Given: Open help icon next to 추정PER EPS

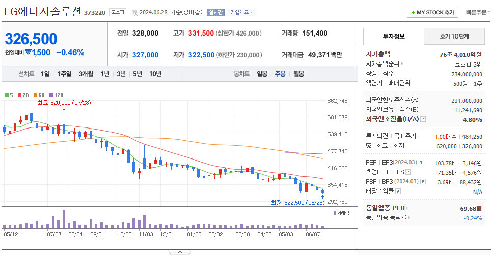Looking at the screenshot, I should [x=408, y=172].
